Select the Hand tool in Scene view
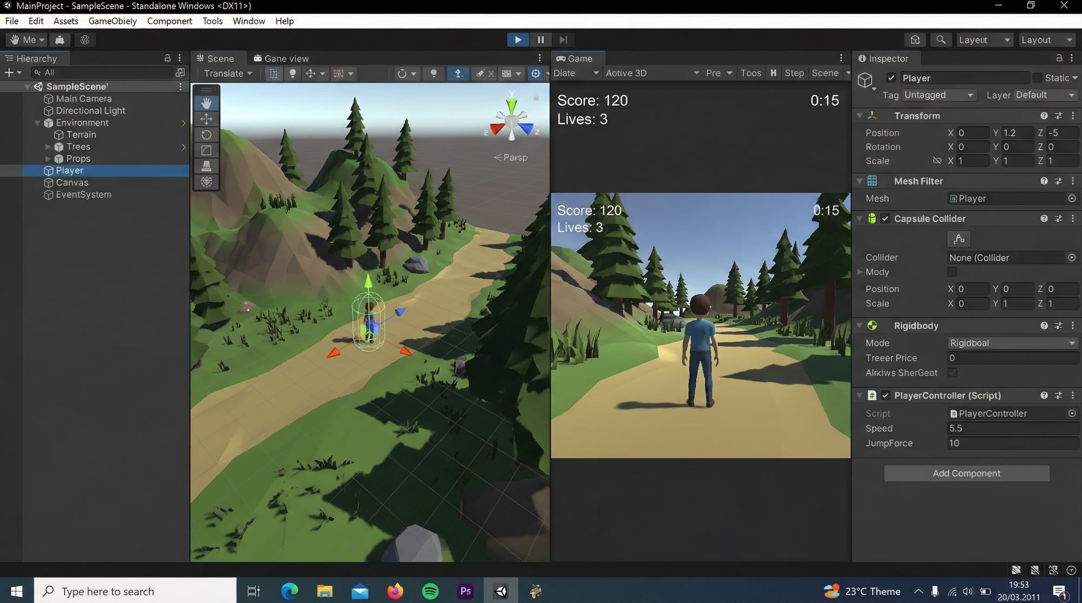This screenshot has width=1082, height=603. 206,103
